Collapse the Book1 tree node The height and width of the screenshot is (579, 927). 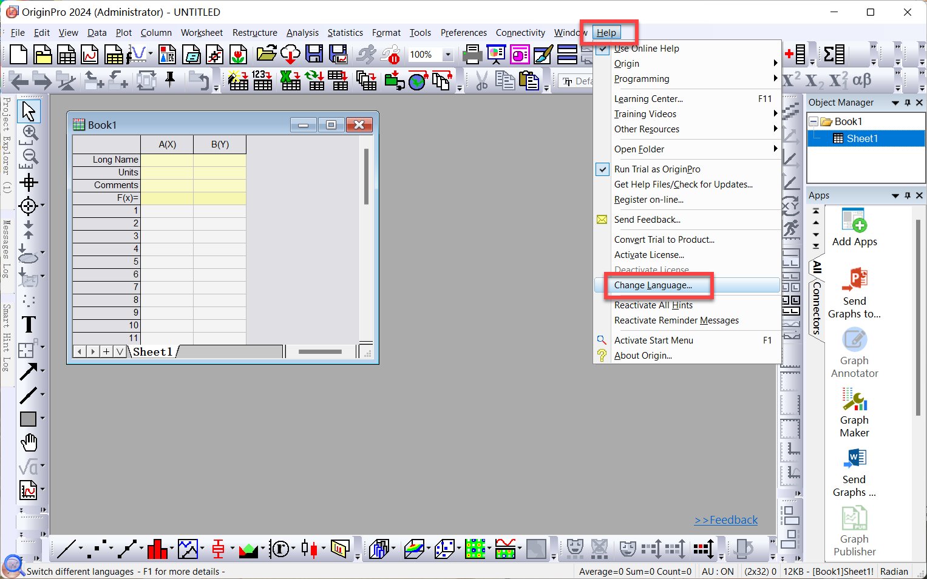813,122
